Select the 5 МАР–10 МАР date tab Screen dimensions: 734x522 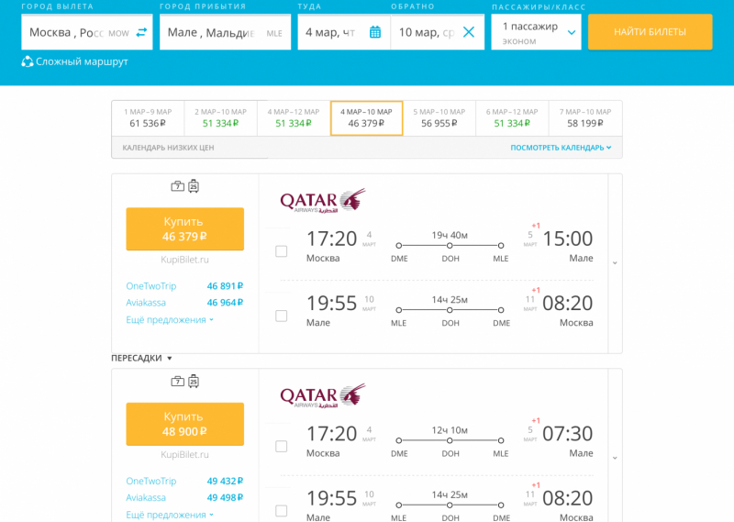[x=439, y=118]
